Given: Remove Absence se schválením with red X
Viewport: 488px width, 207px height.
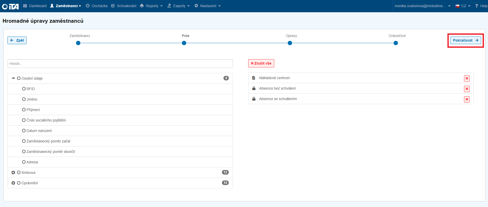Looking at the screenshot, I should (x=467, y=99).
